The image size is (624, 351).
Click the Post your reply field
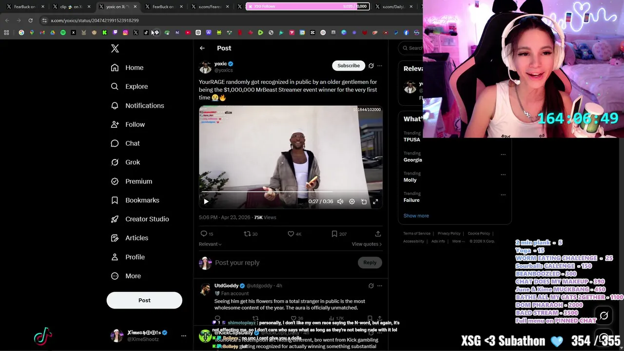coord(285,263)
